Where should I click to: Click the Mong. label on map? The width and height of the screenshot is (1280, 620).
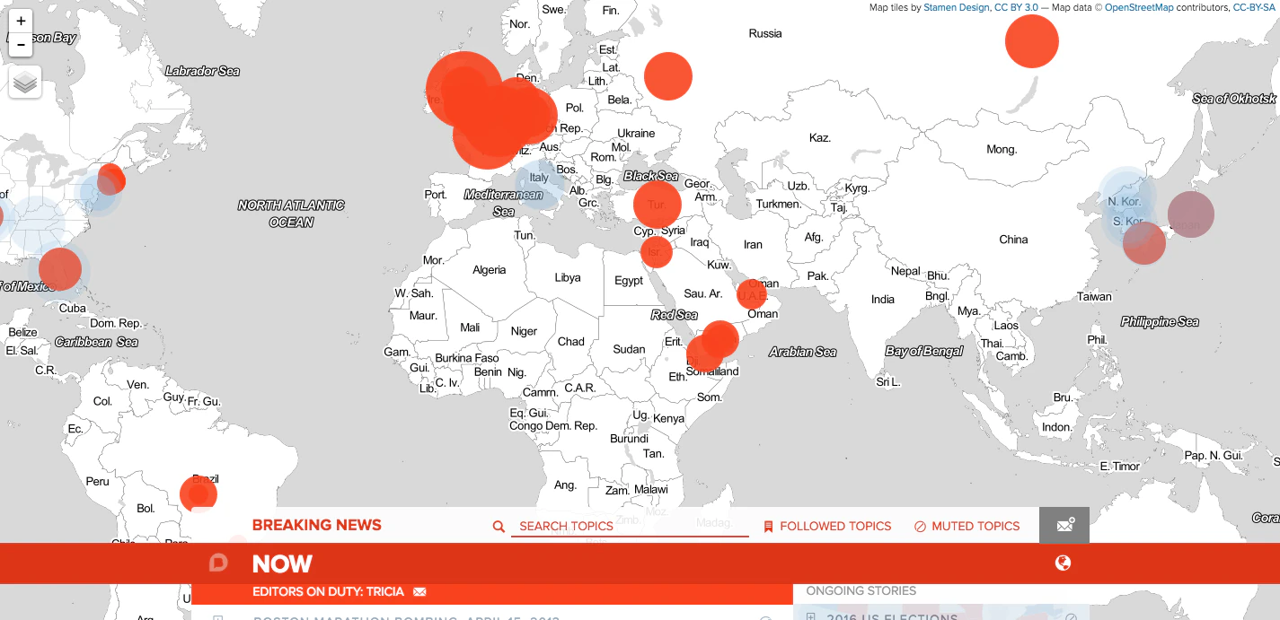coord(1002,150)
